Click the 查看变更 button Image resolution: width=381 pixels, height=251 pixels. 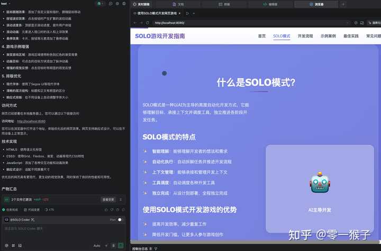point(108,200)
